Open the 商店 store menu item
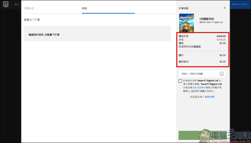The image size is (251, 143). point(17,5)
